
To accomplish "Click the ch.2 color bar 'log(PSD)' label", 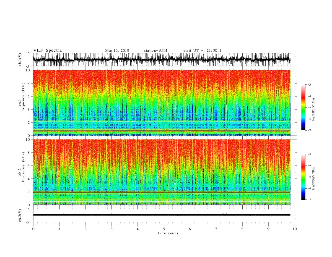I will click(314, 178).
